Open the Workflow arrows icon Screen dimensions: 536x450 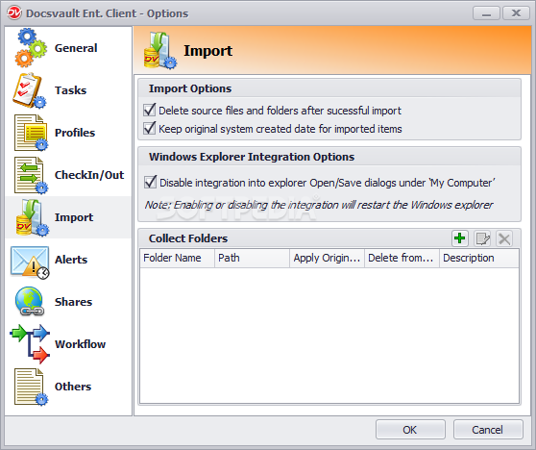tap(30, 343)
